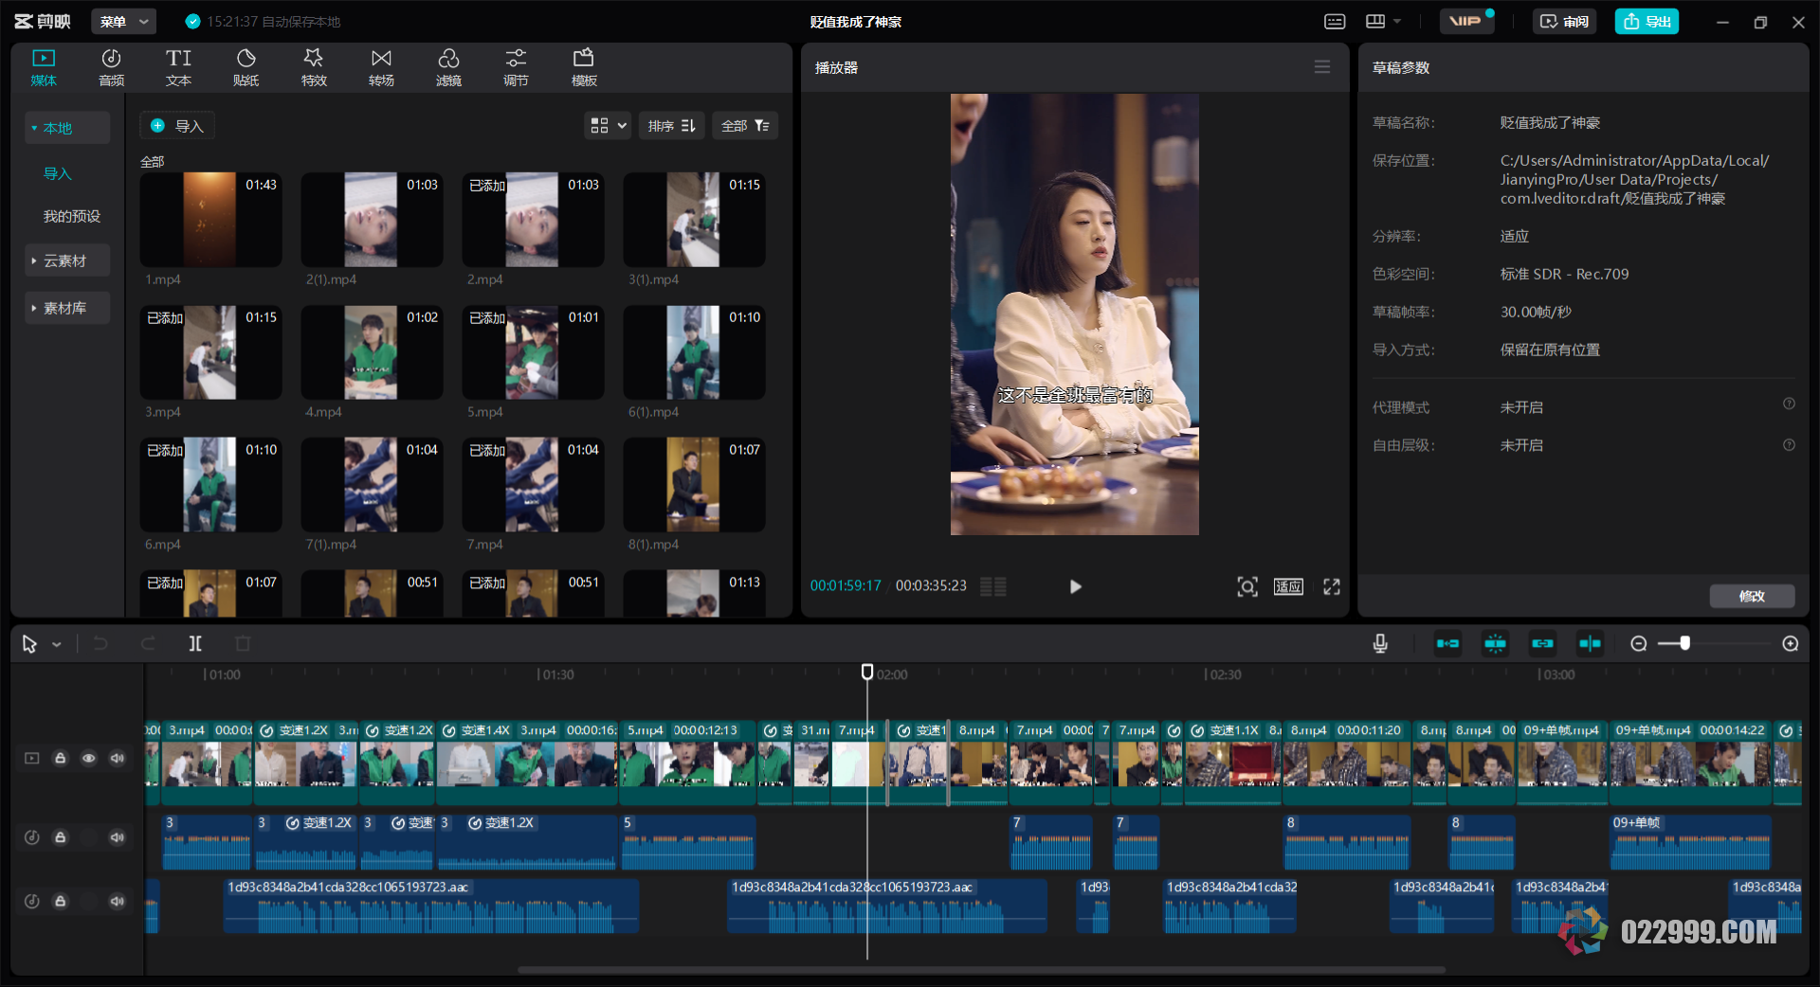Open the 贴纸 stickers tab
The image size is (1820, 987).
click(x=246, y=68)
